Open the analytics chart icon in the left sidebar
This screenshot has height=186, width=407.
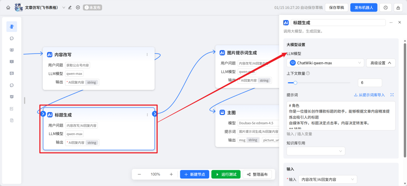(12, 97)
